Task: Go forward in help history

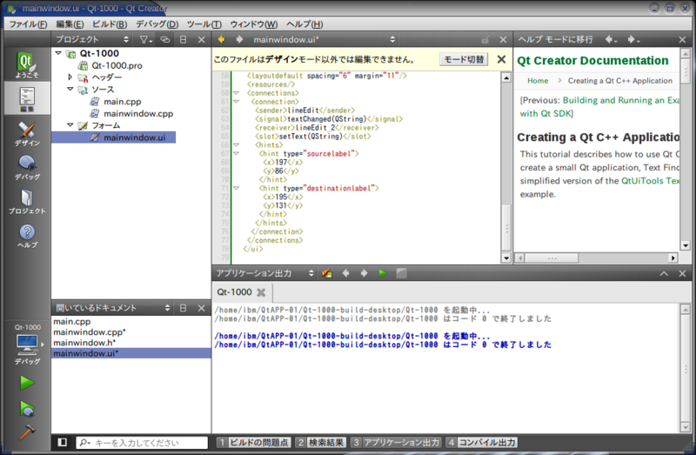Action: [633, 39]
